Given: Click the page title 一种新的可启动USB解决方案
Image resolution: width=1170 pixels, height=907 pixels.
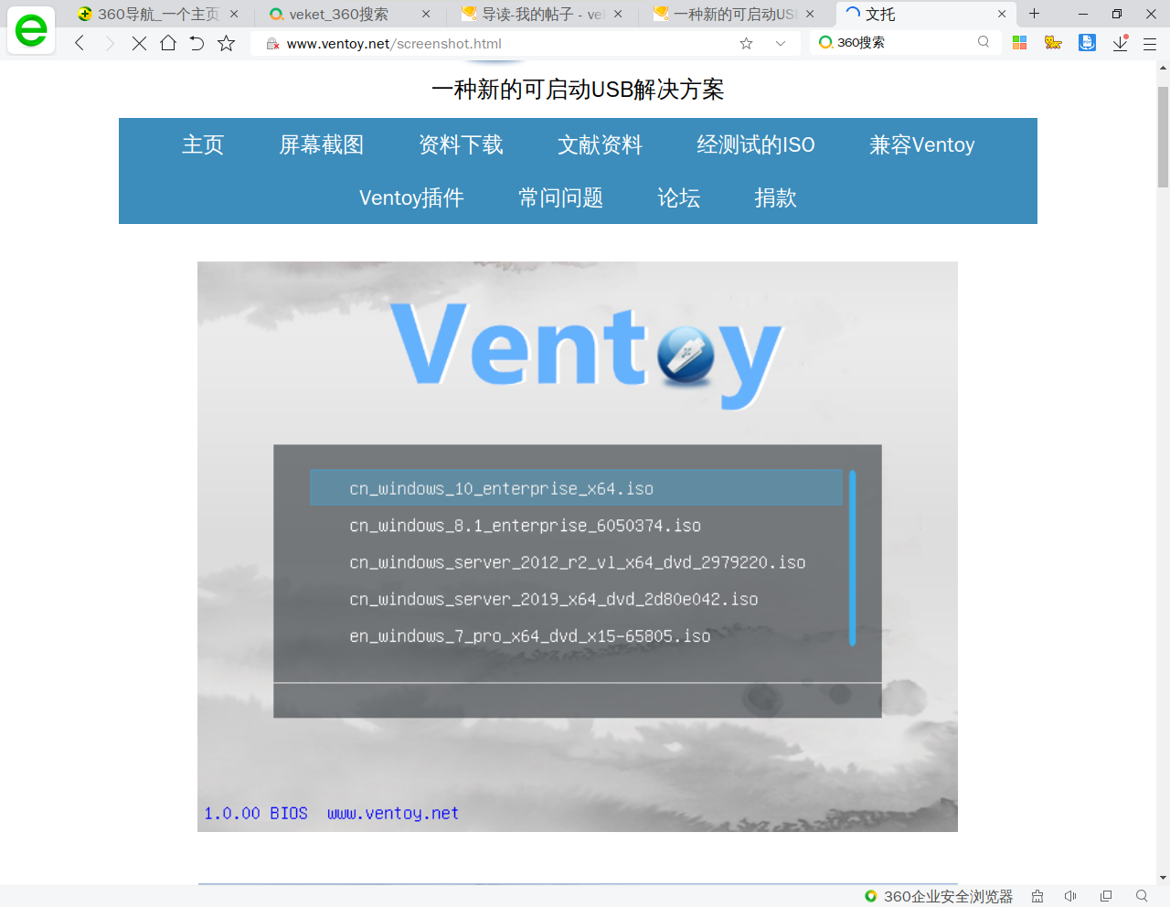Looking at the screenshot, I should [578, 90].
